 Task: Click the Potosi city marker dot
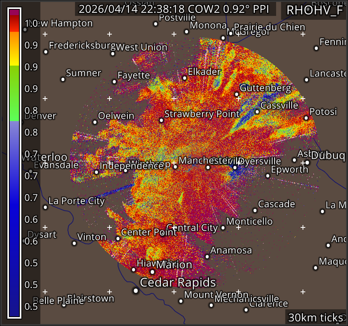pos(306,118)
